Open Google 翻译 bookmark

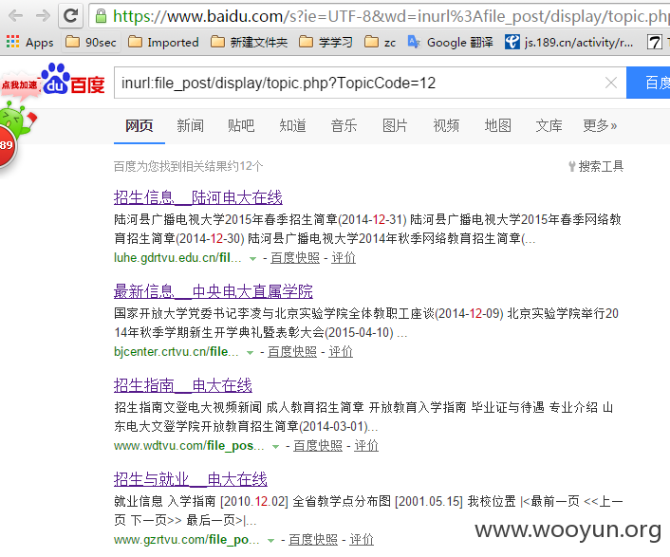coord(451,43)
